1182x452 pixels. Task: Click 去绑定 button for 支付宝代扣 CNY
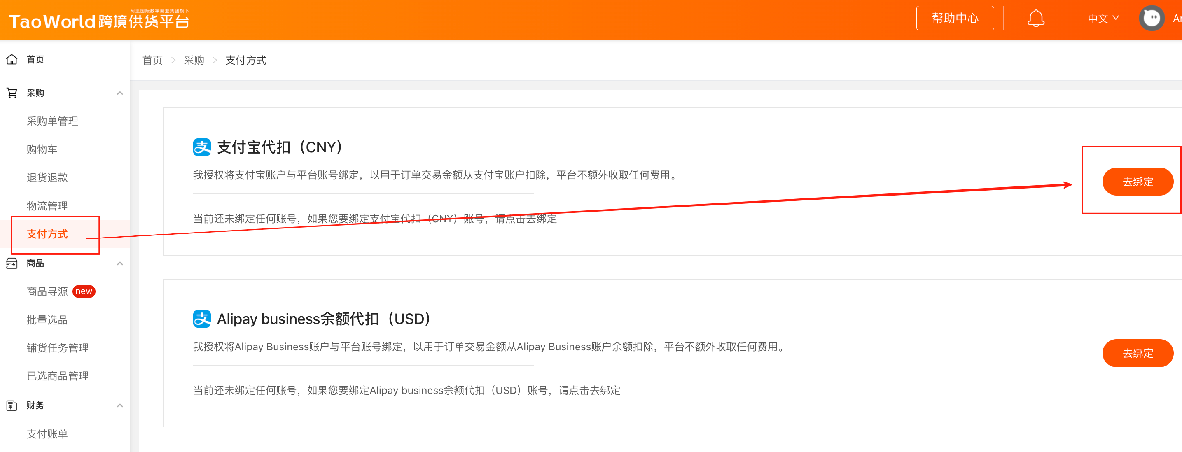pos(1137,182)
